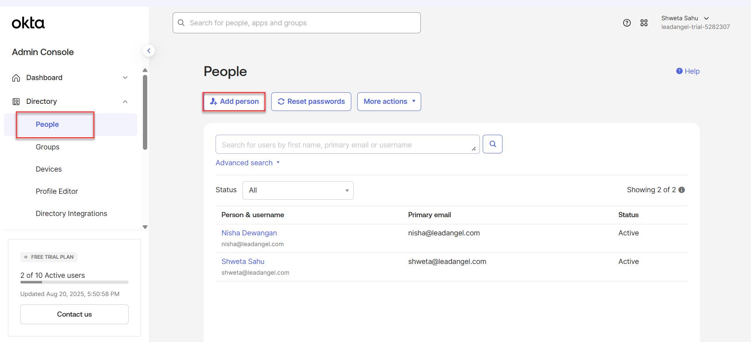751x342 pixels.
Task: Click the sidebar vertical scrollbar thumb
Action: (145, 113)
